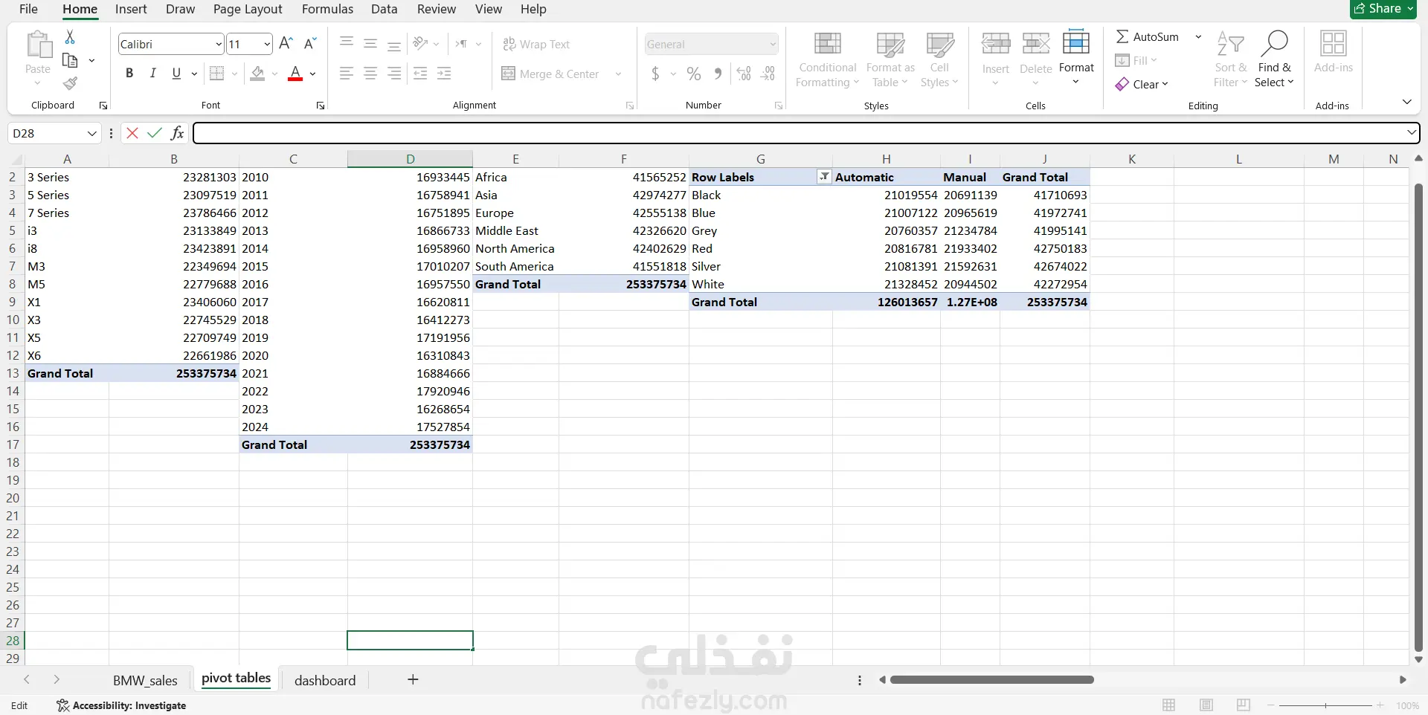The height and width of the screenshot is (715, 1428).
Task: Toggle Bold formatting
Action: 129,74
